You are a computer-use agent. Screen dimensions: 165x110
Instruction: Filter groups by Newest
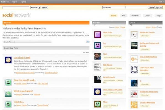(x=148, y=27)
